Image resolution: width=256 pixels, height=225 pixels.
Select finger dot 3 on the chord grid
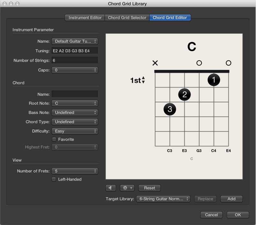coord(169,109)
